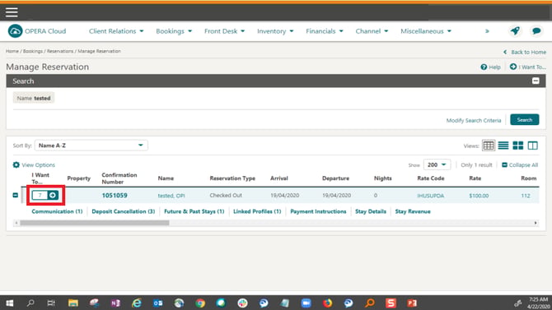This screenshot has width=552, height=310.
Task: Open Stay Details
Action: pos(371,211)
